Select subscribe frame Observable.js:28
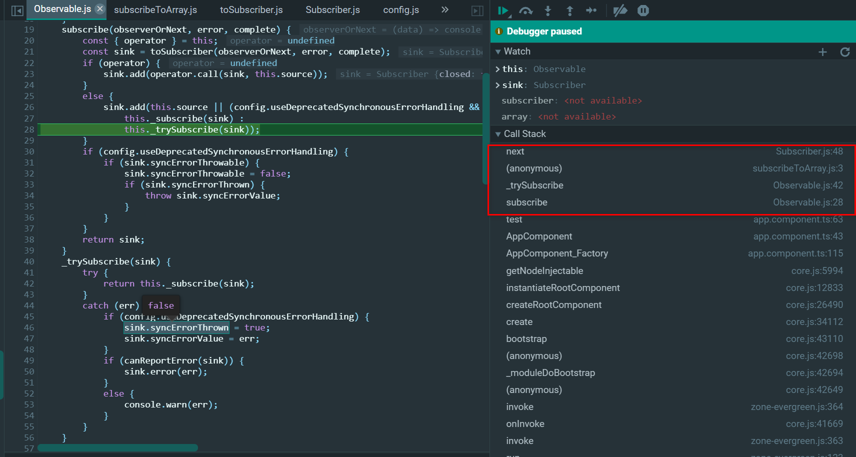 click(673, 202)
